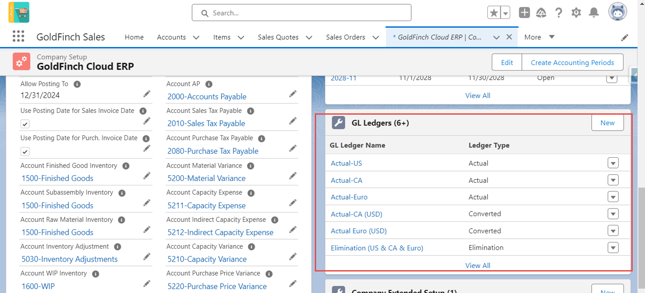Open the setup gear icon
This screenshot has width=645, height=293.
(576, 13)
